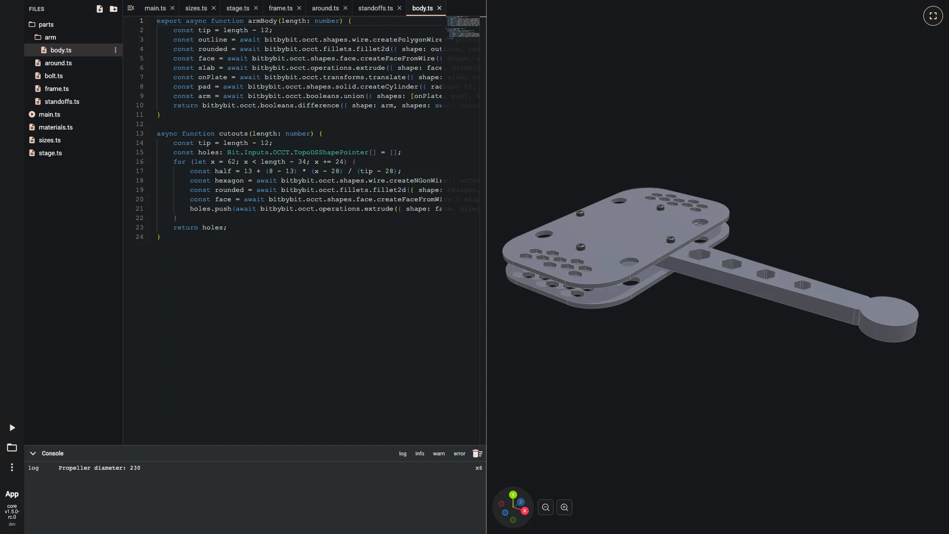Image resolution: width=949 pixels, height=534 pixels.
Task: Close the standoffs.ts tab
Action: click(399, 8)
